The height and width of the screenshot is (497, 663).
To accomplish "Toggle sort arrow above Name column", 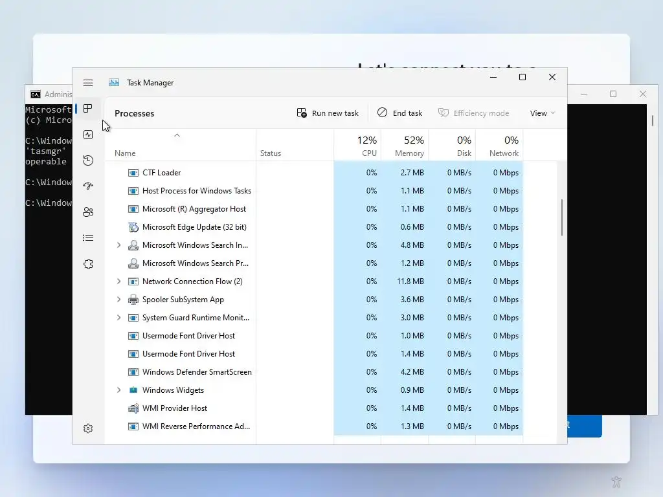I will (x=177, y=135).
